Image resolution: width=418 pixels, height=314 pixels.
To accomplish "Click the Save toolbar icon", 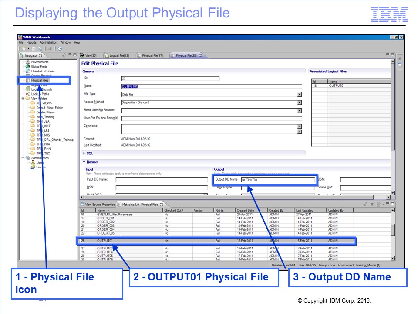I will (x=34, y=48).
